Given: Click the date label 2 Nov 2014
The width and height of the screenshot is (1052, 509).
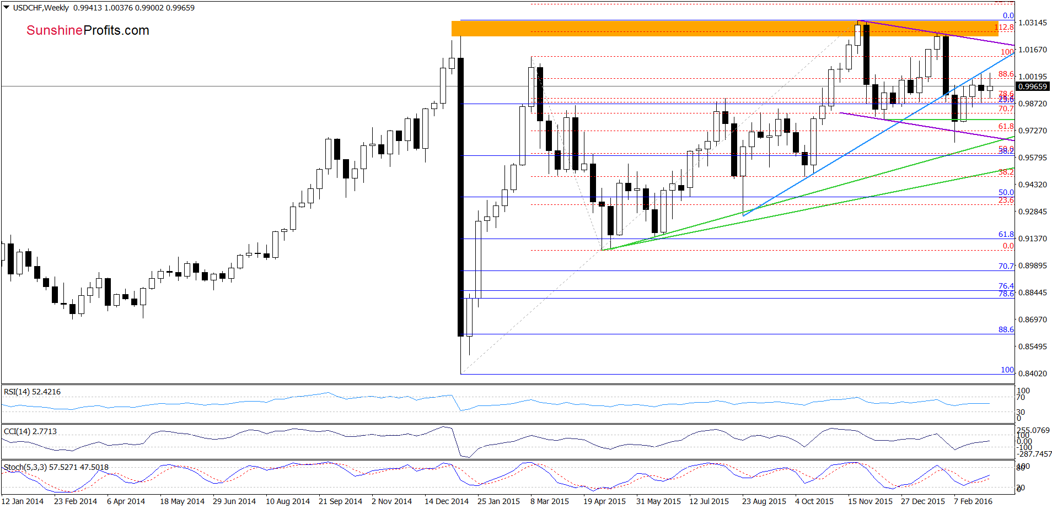Looking at the screenshot, I should coord(391,501).
